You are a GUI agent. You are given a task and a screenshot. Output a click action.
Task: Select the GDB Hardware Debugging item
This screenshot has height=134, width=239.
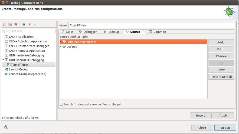[x=26, y=55]
